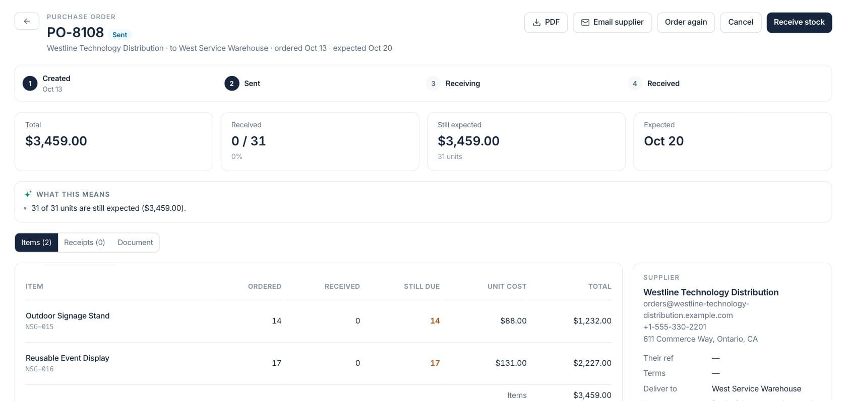Click the step 2 Sent circle

231,84
